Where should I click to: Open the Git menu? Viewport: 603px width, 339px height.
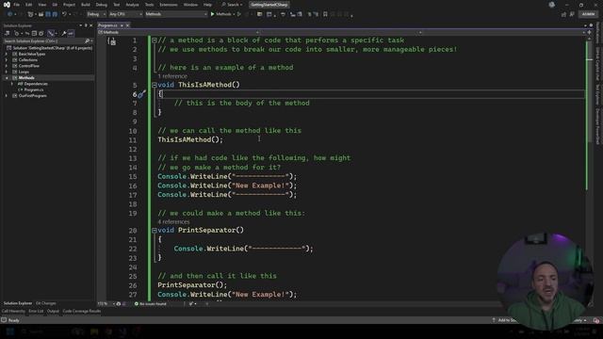pos(55,5)
